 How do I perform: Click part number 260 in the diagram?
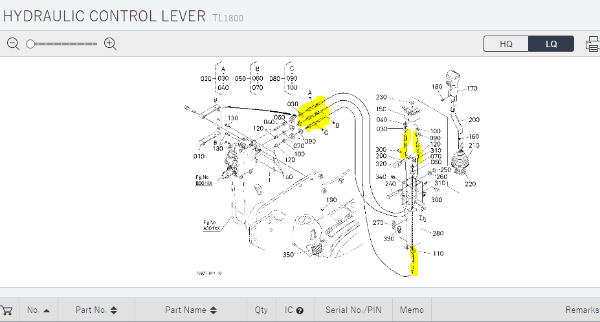click(x=441, y=177)
